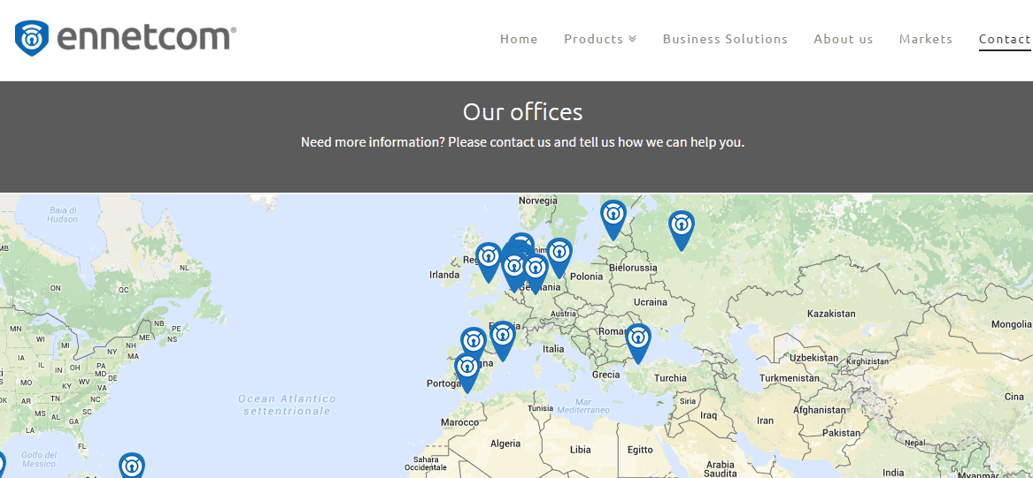The width and height of the screenshot is (1033, 478).
Task: Open the About us page
Action: click(x=844, y=39)
